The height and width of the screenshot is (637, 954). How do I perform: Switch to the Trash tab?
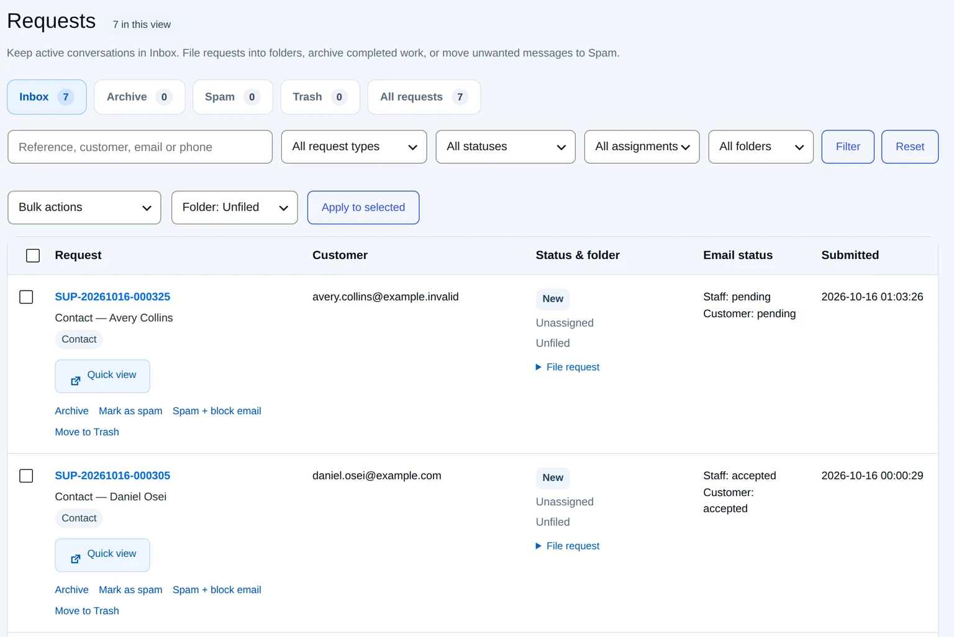320,97
